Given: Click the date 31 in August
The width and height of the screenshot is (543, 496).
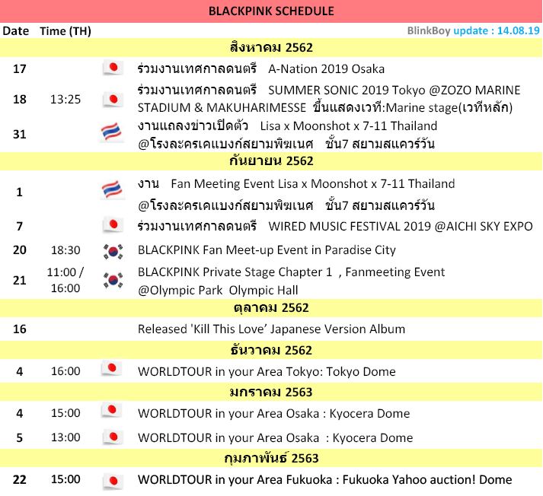Looking at the screenshot, I should point(19,134).
